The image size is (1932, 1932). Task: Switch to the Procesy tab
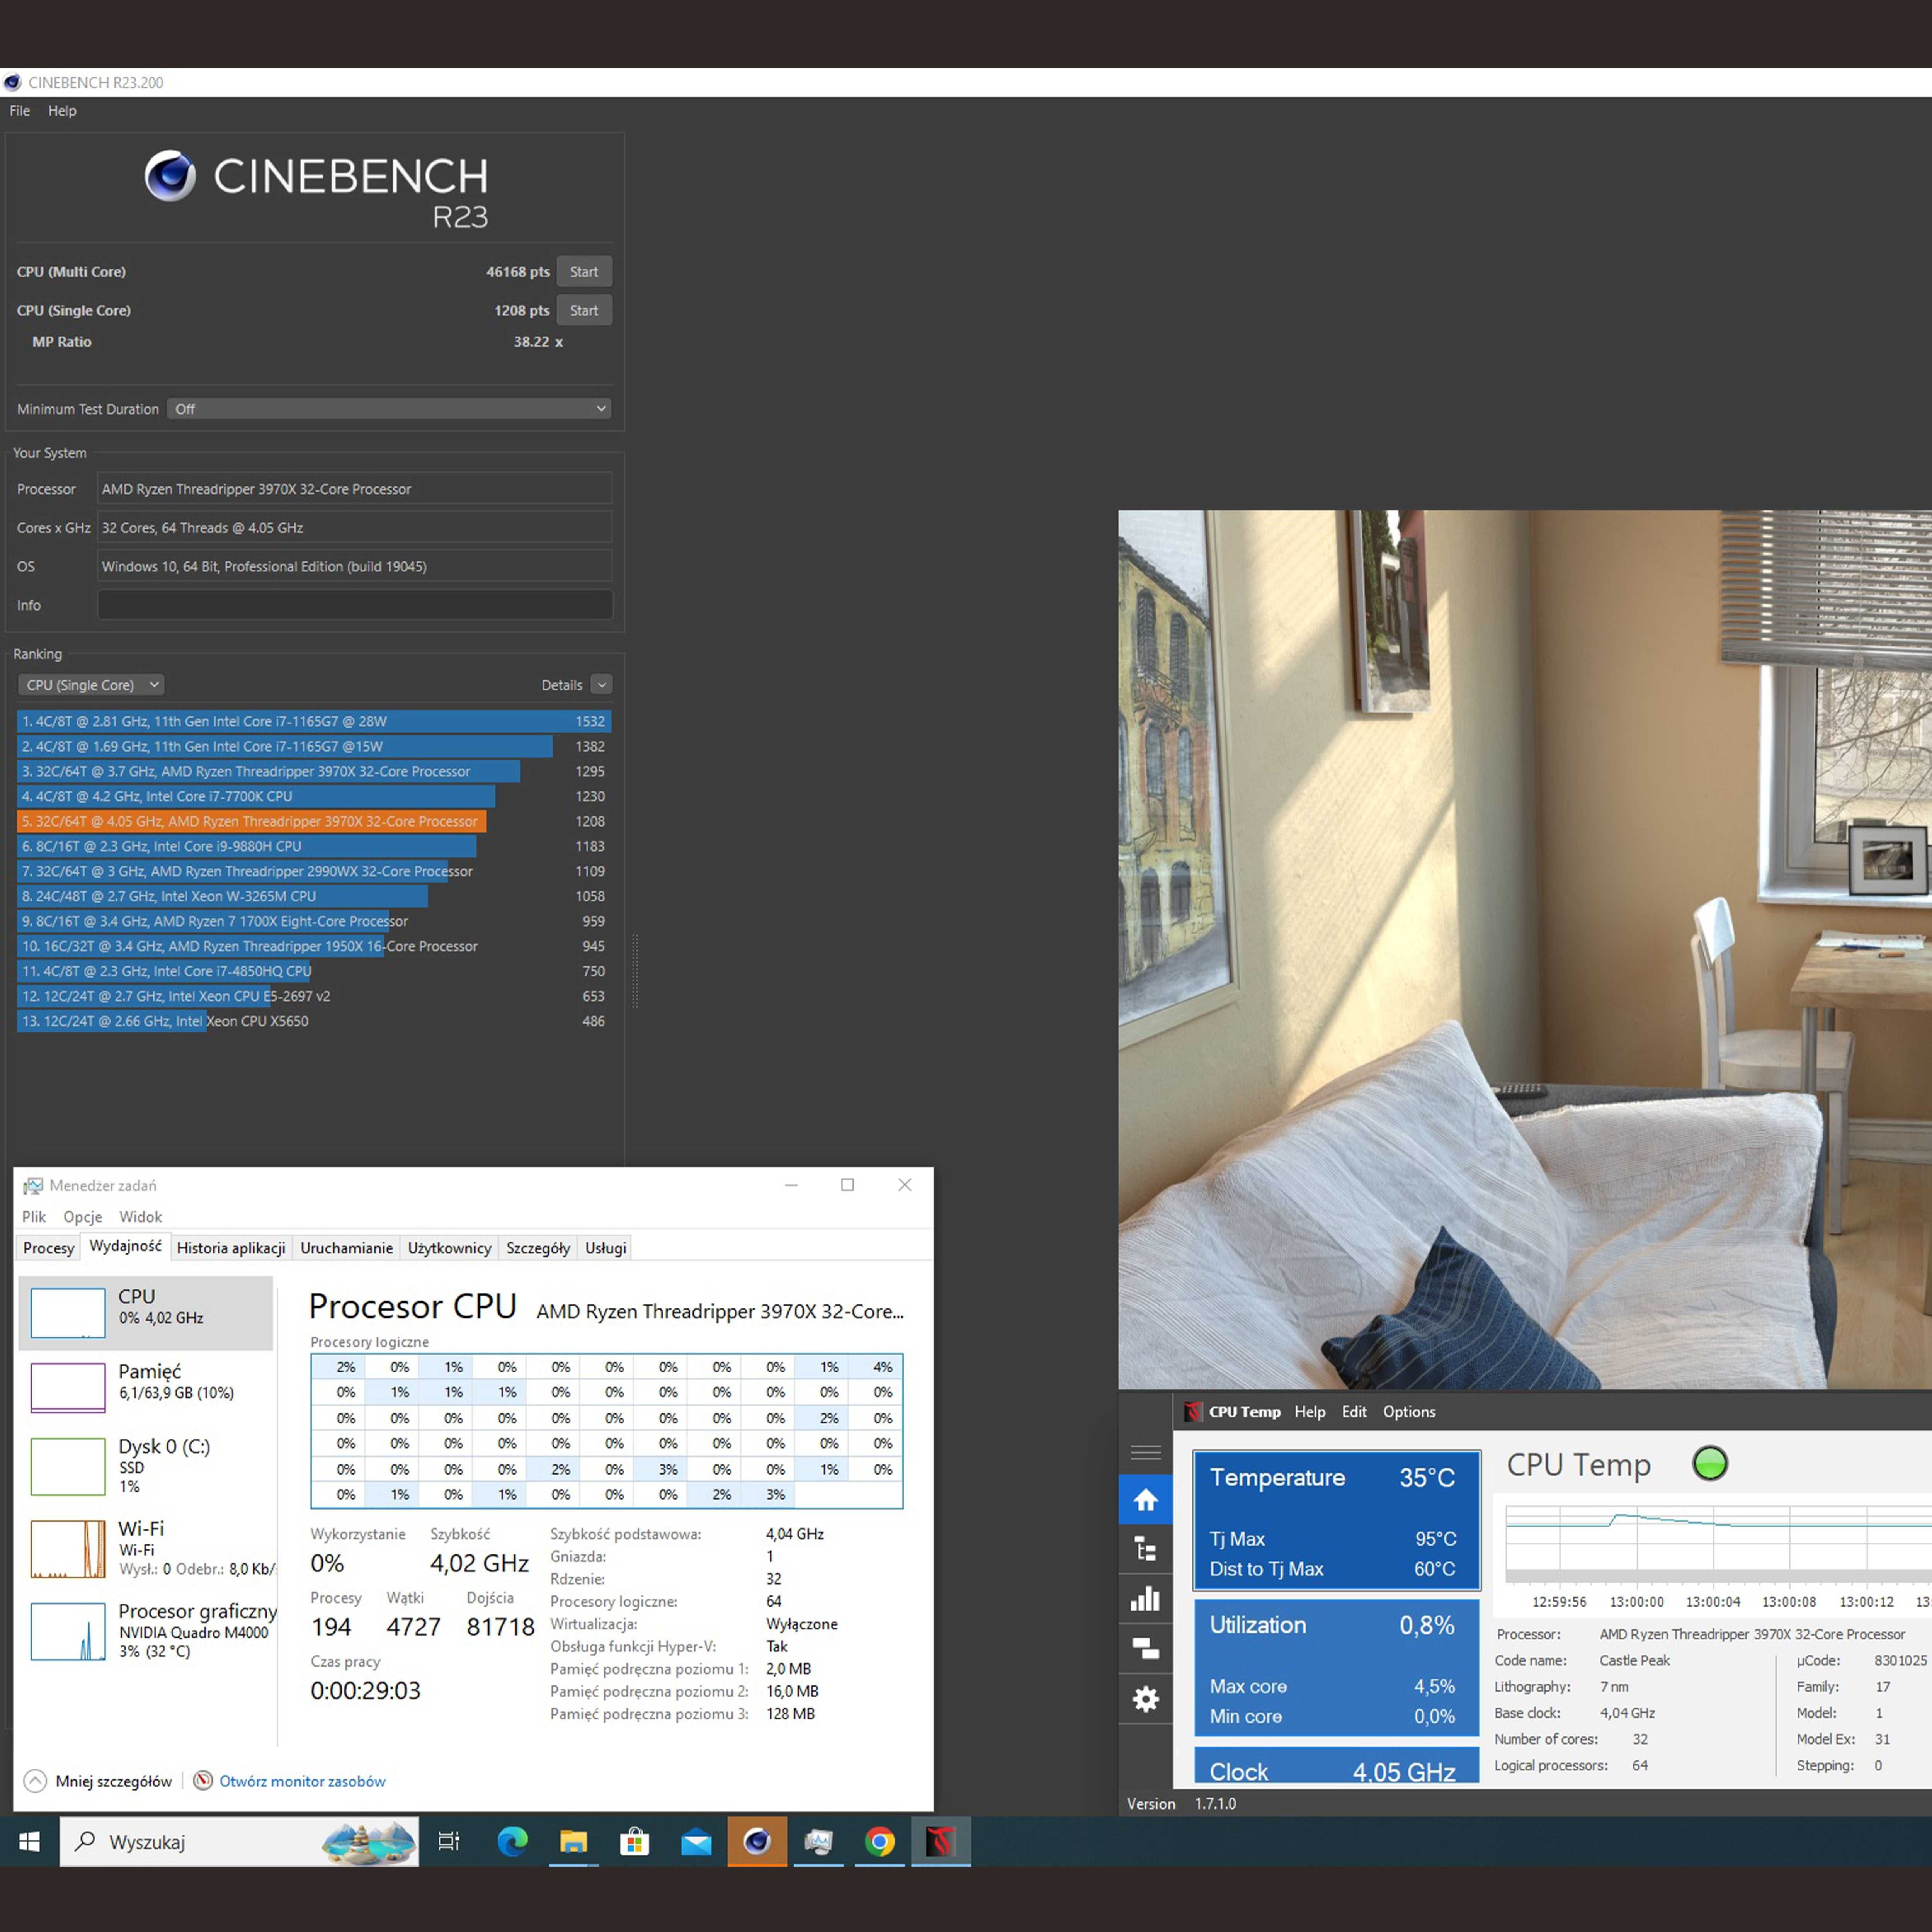point(48,1248)
